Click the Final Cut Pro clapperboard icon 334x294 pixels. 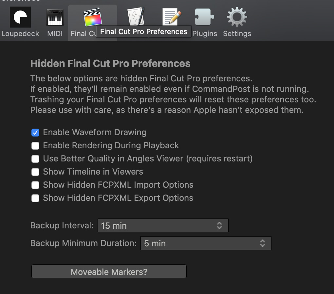click(92, 17)
